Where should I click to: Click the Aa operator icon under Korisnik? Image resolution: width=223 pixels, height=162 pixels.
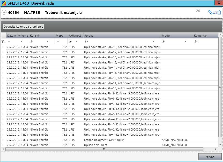pyautogui.click(x=32, y=42)
